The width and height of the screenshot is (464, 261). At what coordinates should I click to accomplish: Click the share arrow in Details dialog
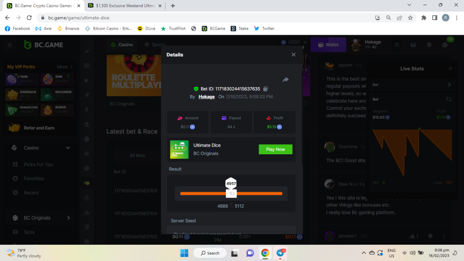[286, 80]
